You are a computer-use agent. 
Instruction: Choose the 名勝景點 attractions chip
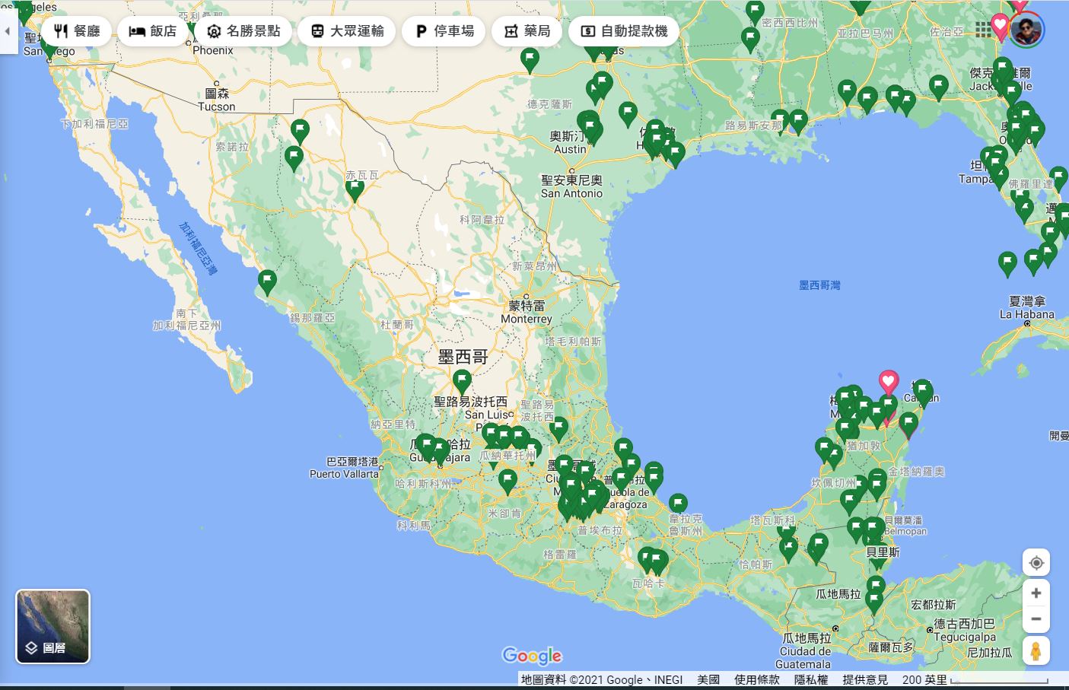(243, 31)
